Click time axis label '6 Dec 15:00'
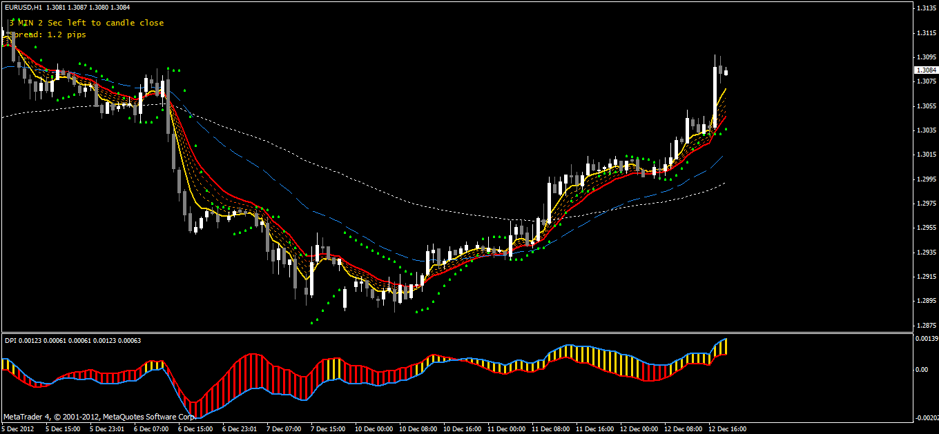This screenshot has width=939, height=434. [195, 428]
